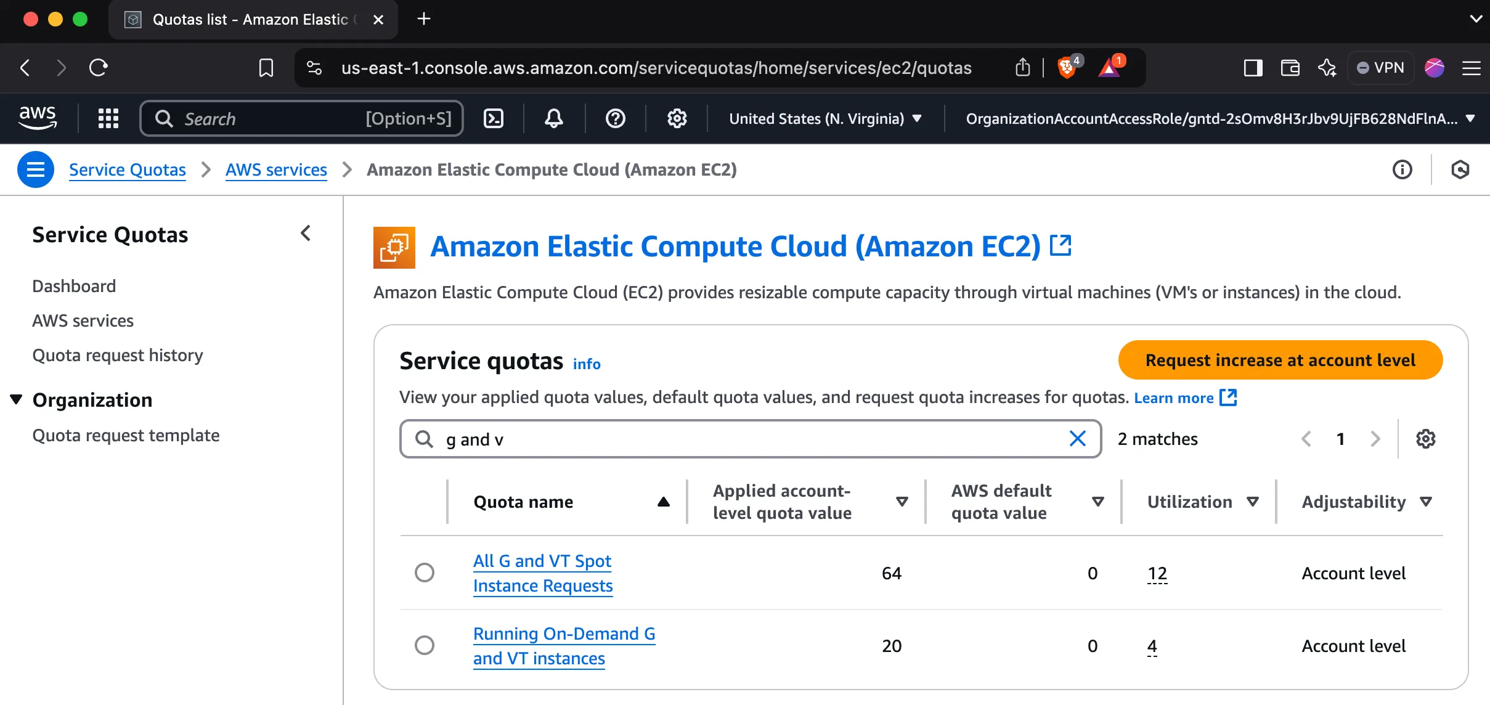Open the info panel icon
1490x705 pixels.
tap(1402, 169)
